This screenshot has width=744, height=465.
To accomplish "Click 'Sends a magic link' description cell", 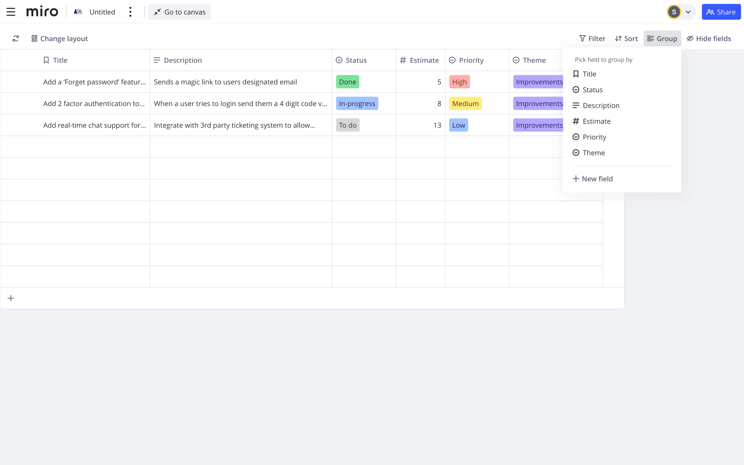I will (x=241, y=82).
